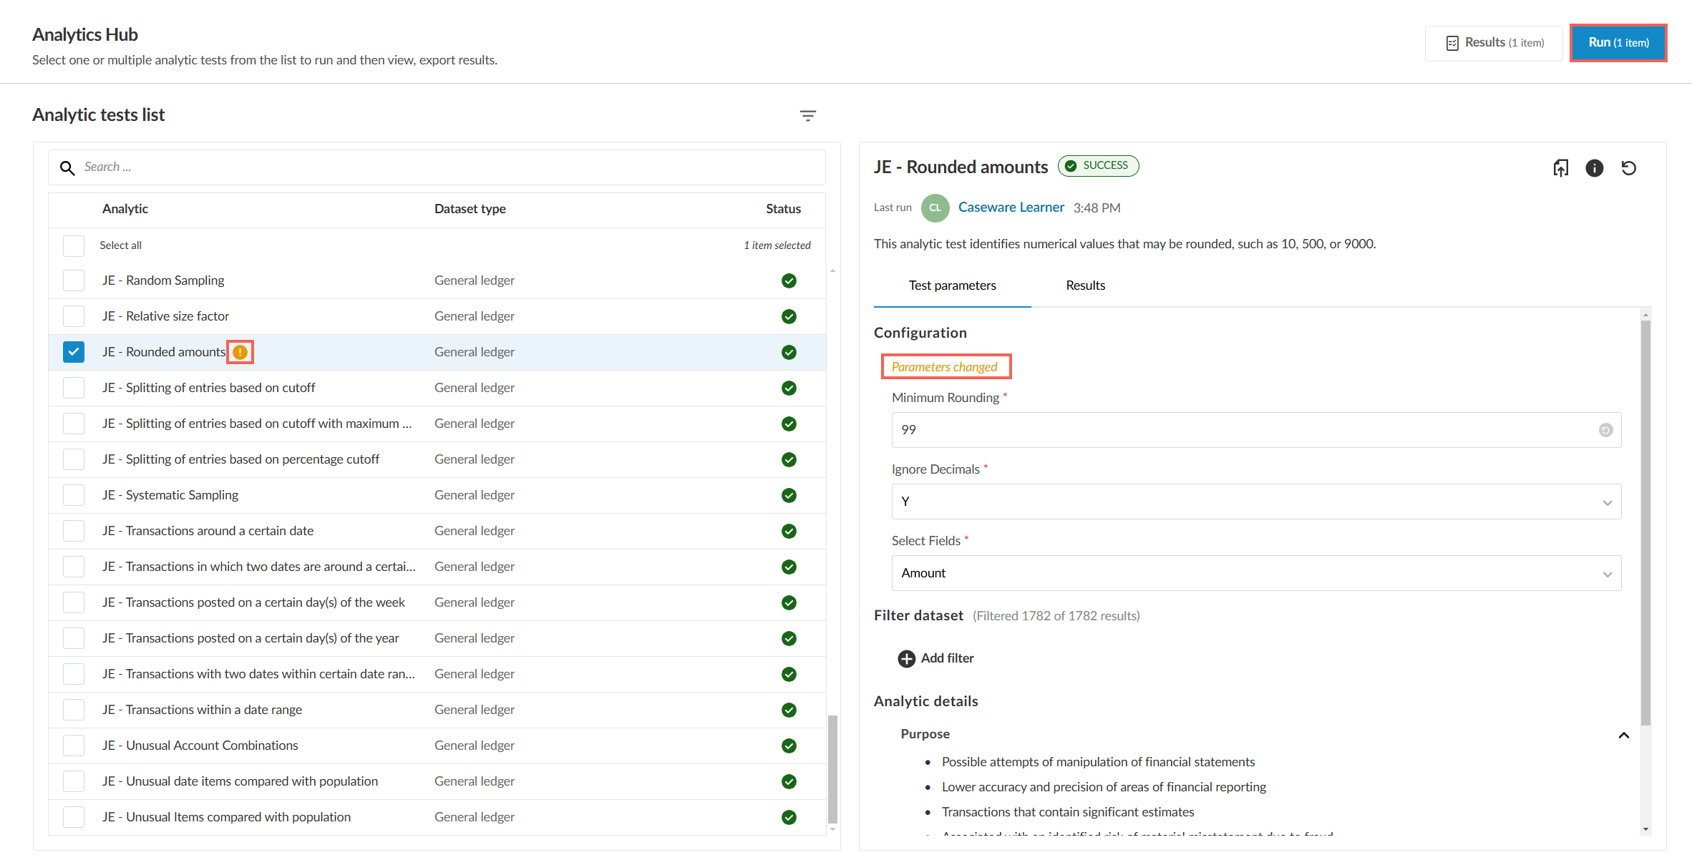Click the parameters panel scrollbar thumb
The image size is (1692, 855).
point(1645,522)
